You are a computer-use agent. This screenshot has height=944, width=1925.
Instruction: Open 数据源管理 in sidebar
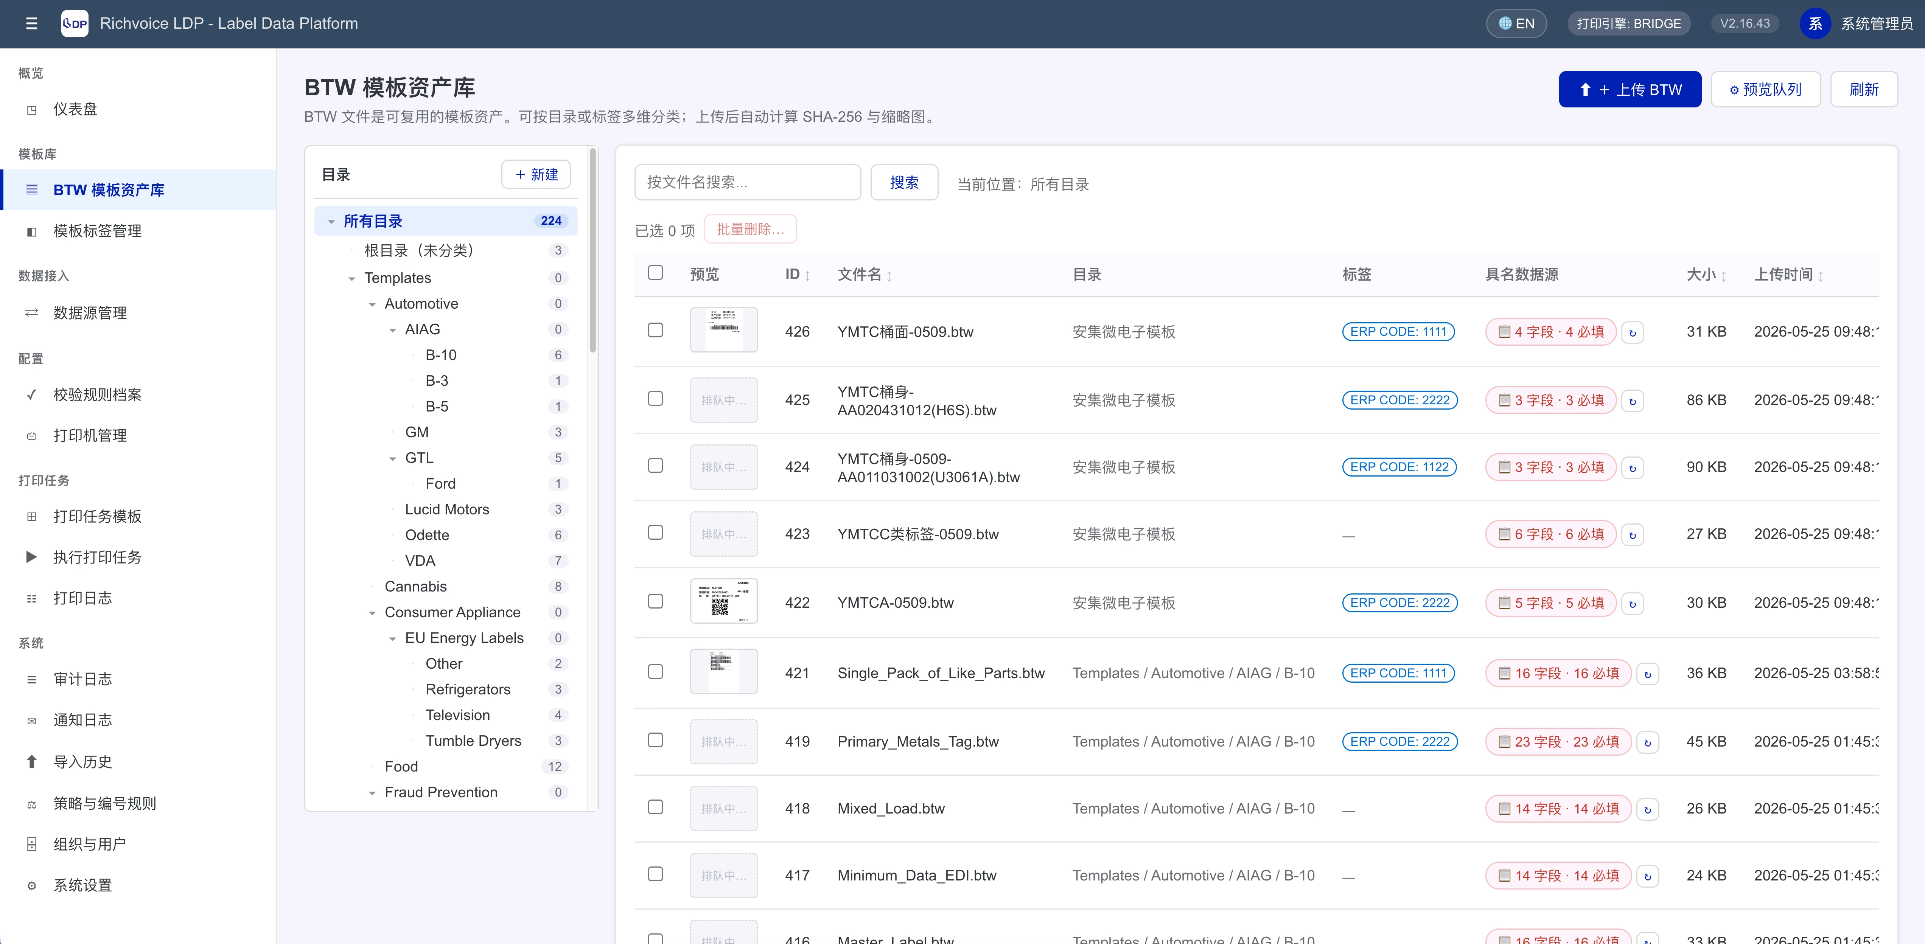139,313
